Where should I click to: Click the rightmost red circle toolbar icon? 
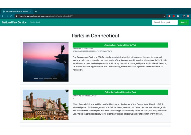pos(188,16)
